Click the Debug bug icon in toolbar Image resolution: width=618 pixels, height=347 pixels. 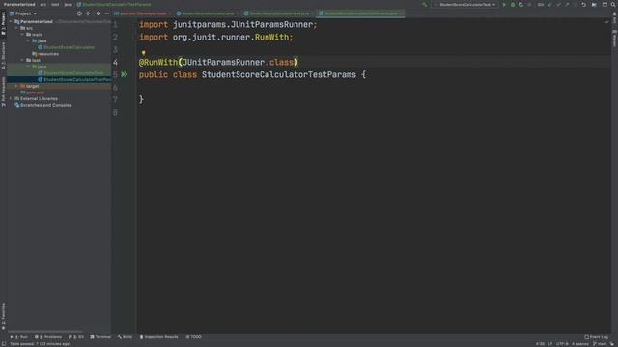(513, 5)
